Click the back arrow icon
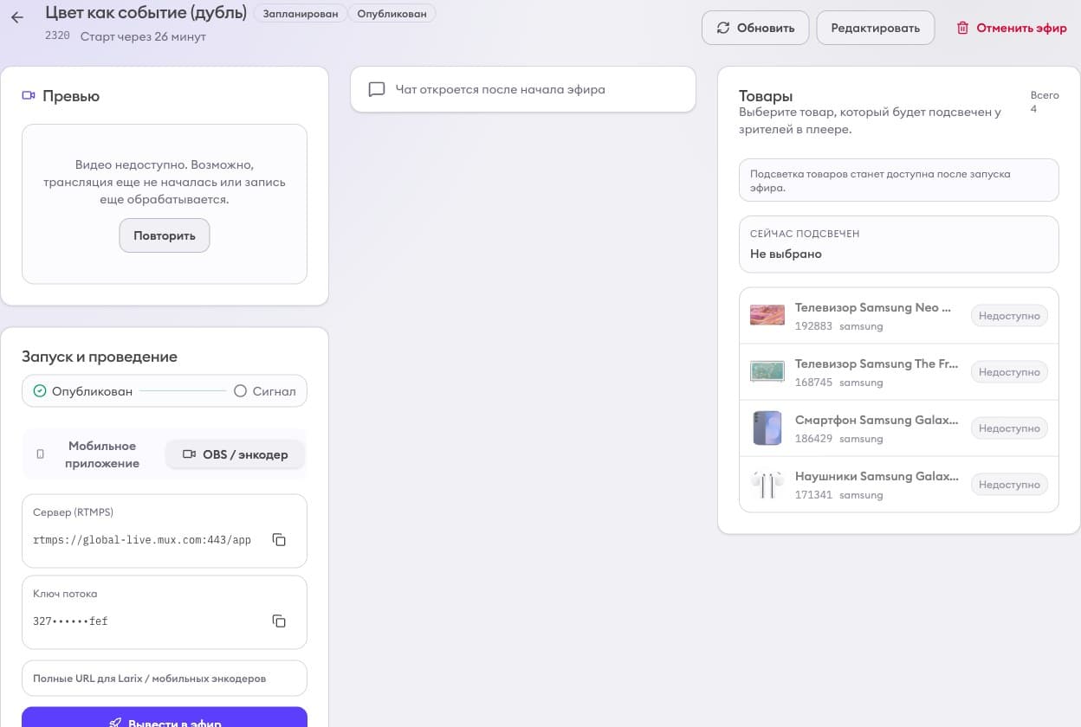Image resolution: width=1081 pixels, height=727 pixels. (16, 17)
